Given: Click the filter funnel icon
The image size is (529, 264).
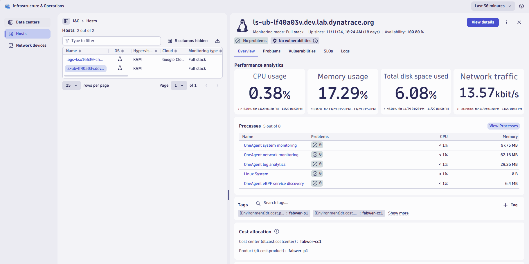Looking at the screenshot, I should point(67,41).
